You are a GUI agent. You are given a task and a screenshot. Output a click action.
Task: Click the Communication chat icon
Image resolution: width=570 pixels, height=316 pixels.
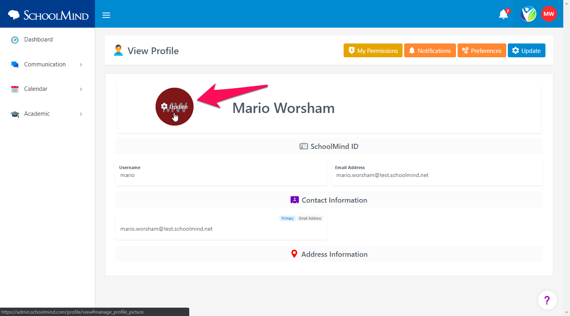pyautogui.click(x=15, y=64)
